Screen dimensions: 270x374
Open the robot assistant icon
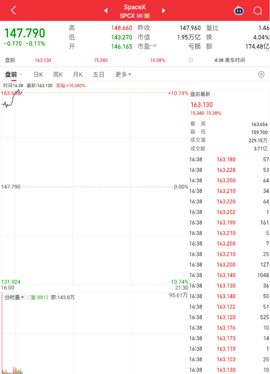click(x=239, y=10)
